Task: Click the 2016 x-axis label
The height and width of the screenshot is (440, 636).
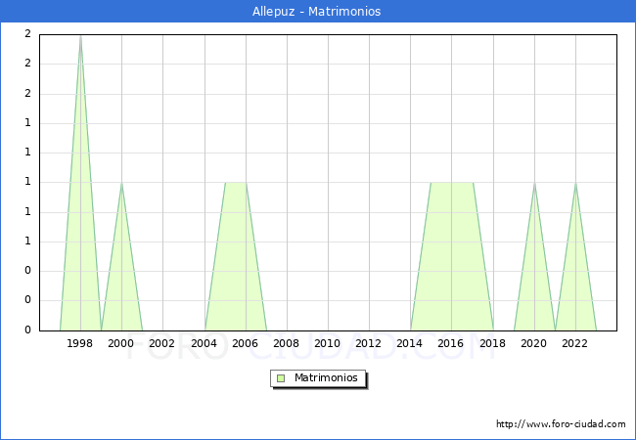Action: pos(451,343)
